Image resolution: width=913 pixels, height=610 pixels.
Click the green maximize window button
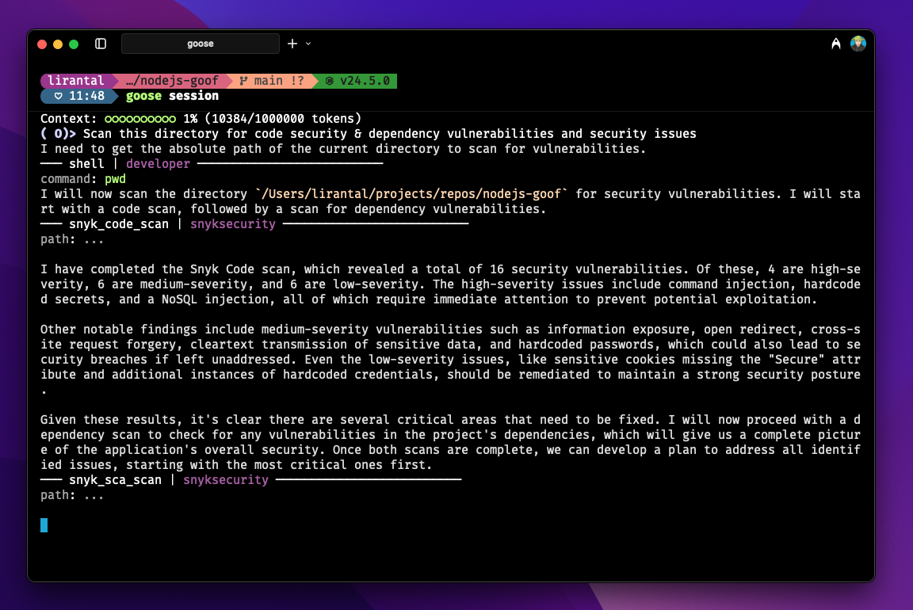[74, 44]
